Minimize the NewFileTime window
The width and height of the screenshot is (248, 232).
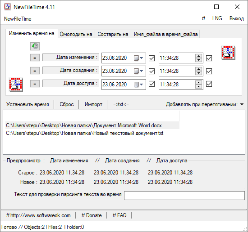pos(196,7)
